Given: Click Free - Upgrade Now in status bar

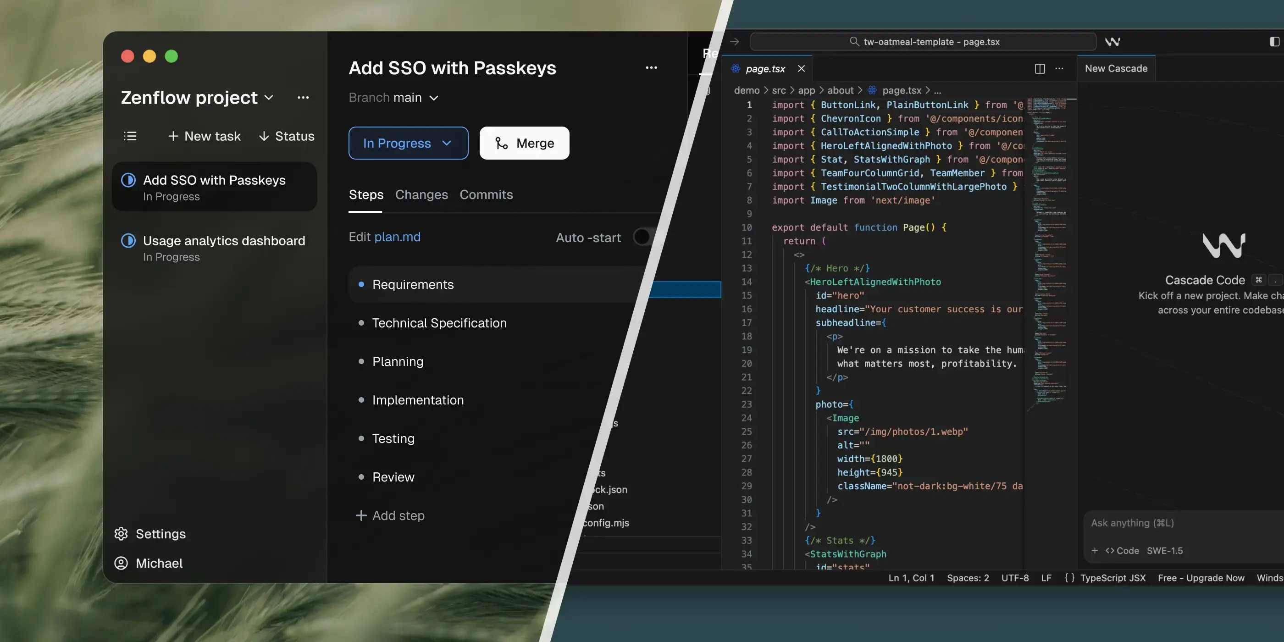Looking at the screenshot, I should [1201, 578].
